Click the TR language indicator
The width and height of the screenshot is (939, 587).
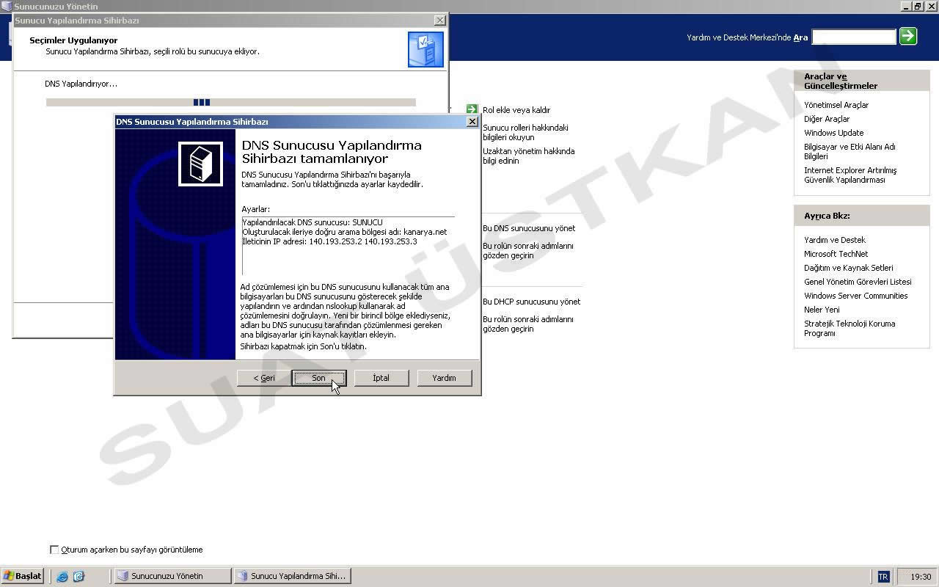click(883, 577)
